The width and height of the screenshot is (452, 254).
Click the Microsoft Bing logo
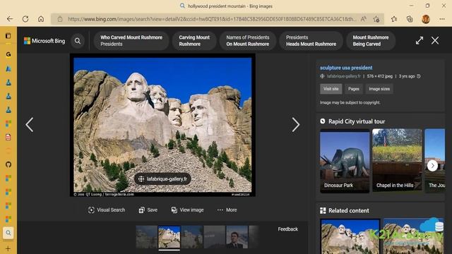point(44,41)
